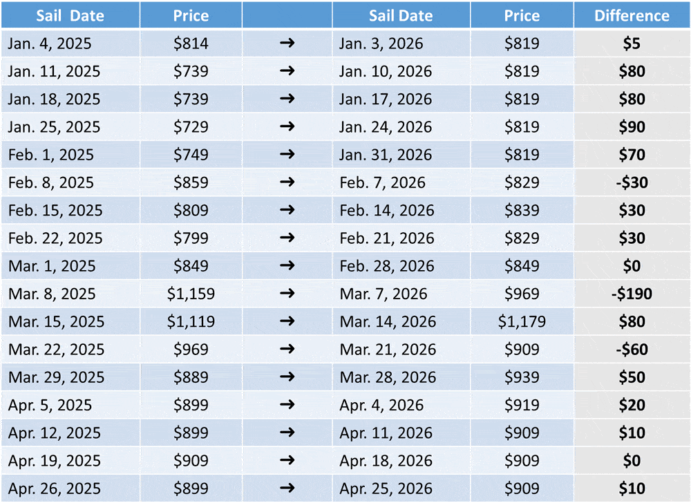Click the Jan. 11, 2025 sail date cell
Viewport: 691px width, 503px height.
70,71
